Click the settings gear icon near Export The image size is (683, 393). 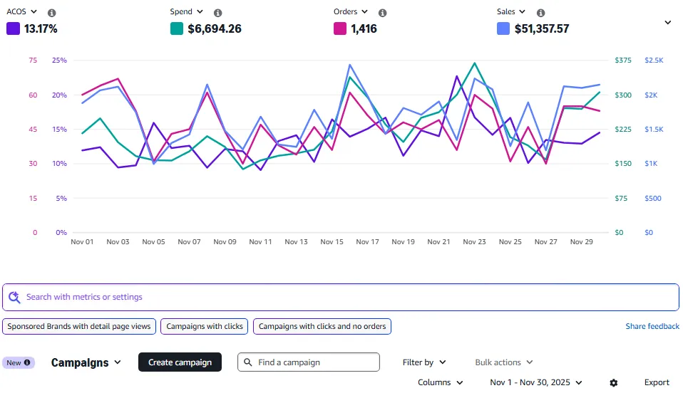pyautogui.click(x=614, y=383)
